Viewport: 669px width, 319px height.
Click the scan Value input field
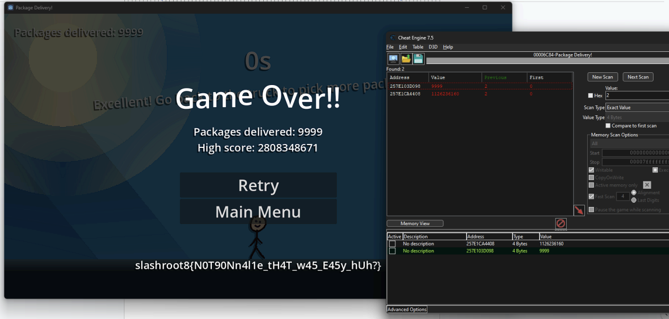tap(637, 95)
